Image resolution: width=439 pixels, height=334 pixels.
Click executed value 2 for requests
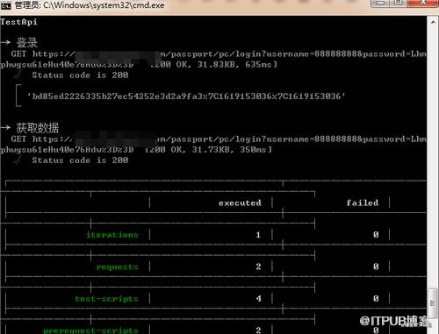[x=258, y=266]
